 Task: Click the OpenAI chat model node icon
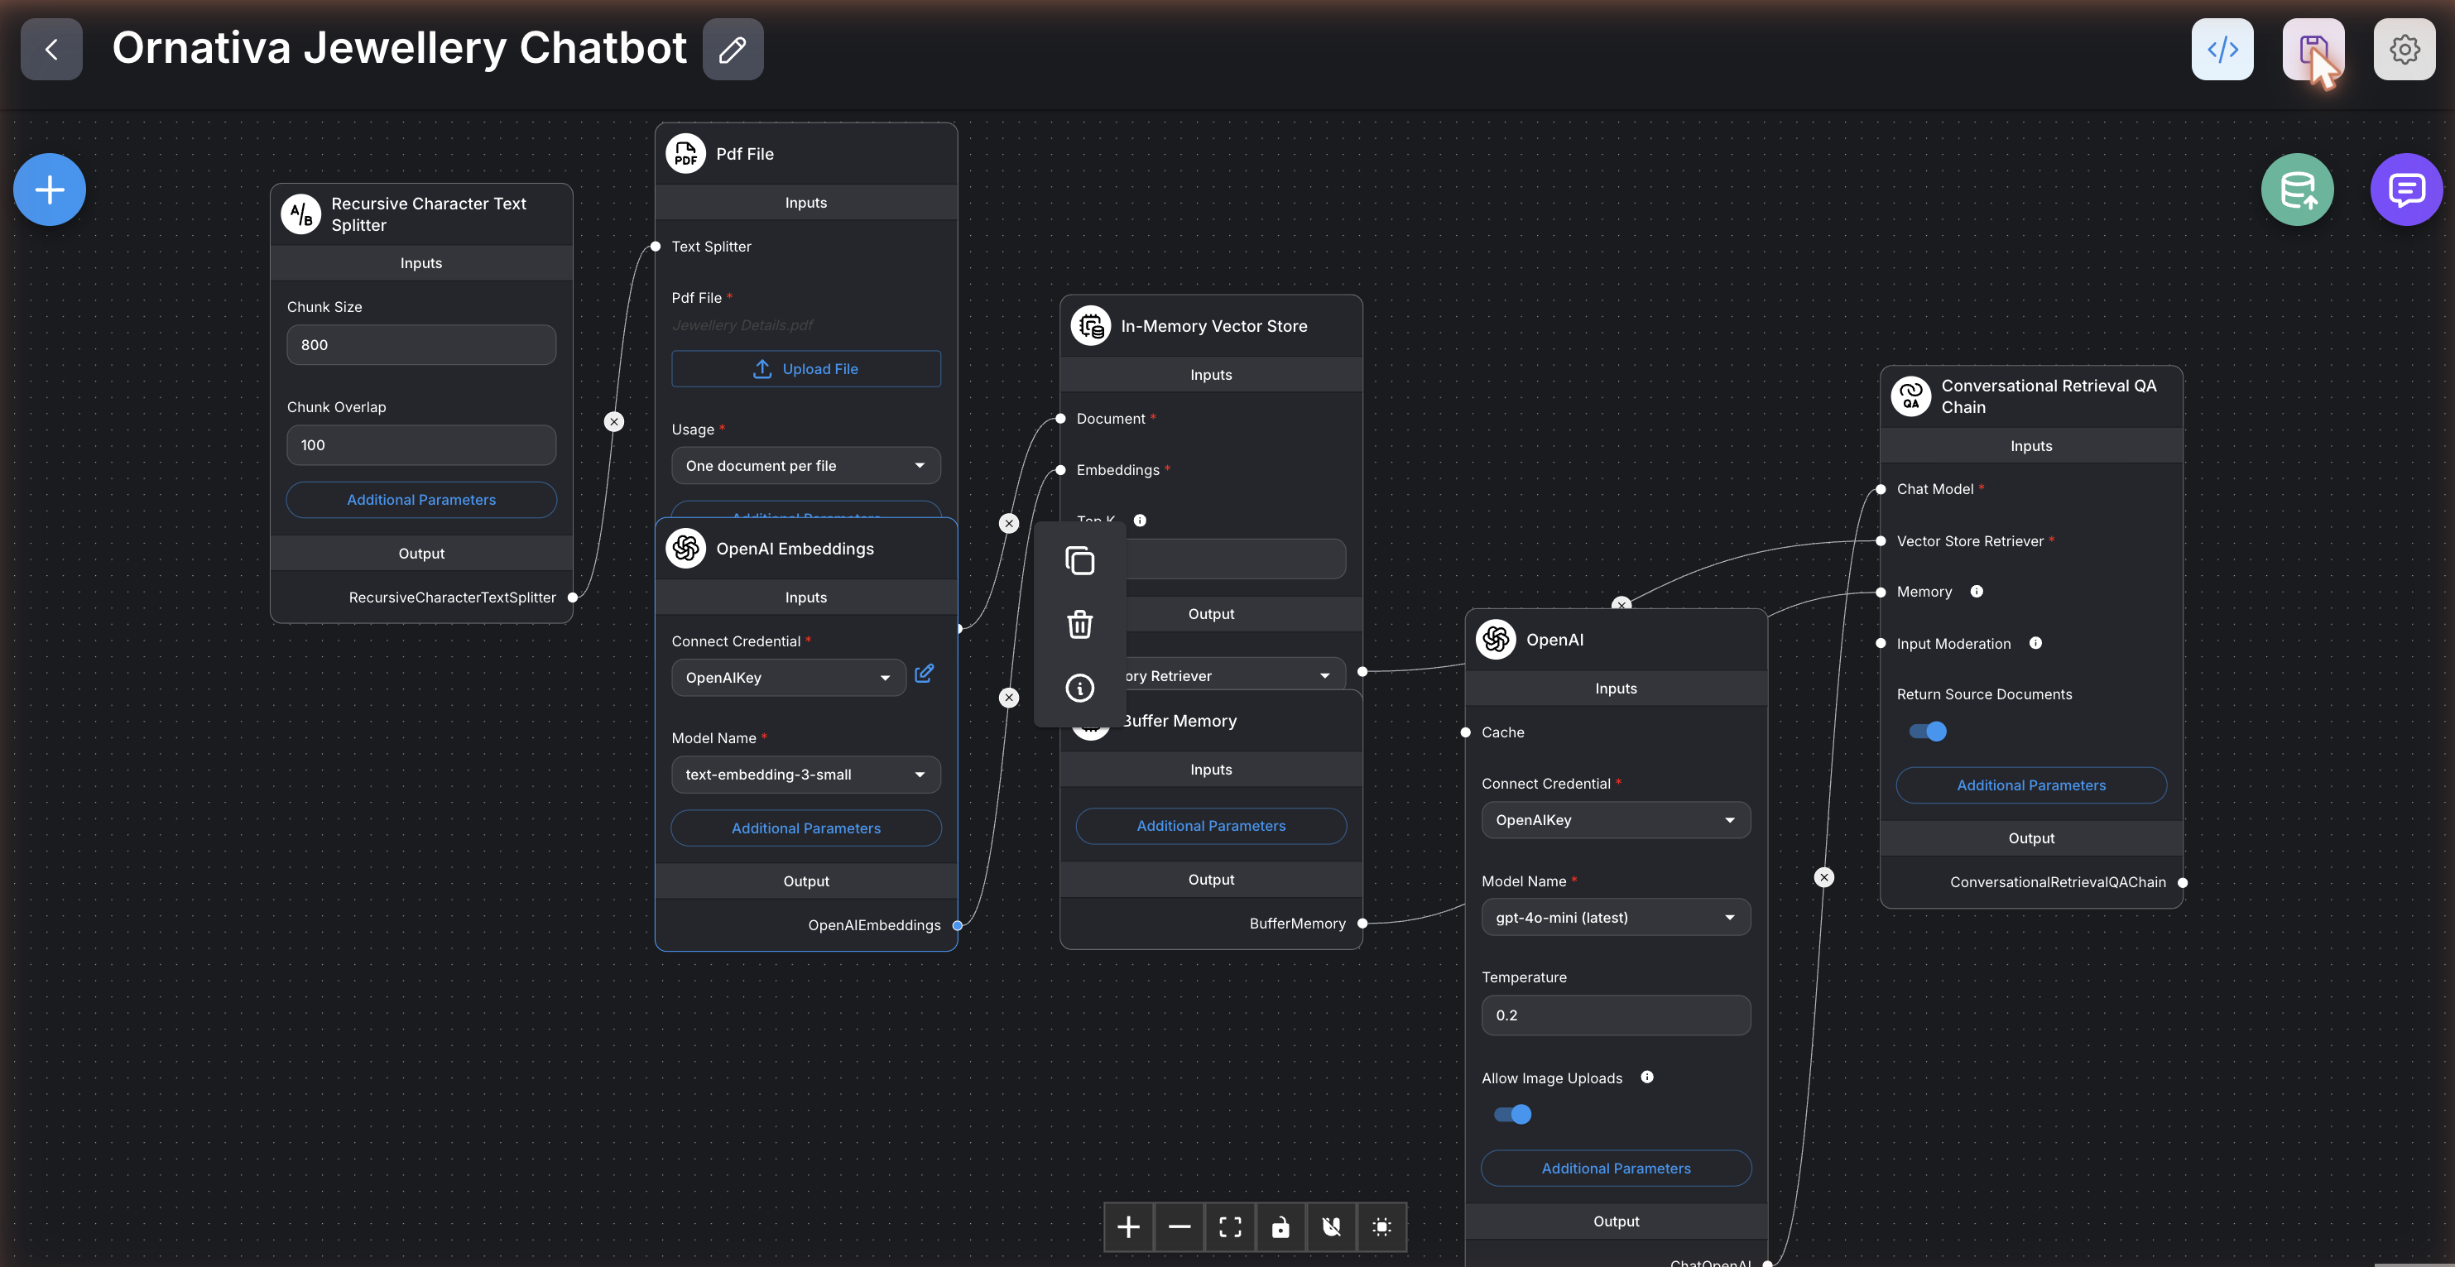pos(1496,639)
